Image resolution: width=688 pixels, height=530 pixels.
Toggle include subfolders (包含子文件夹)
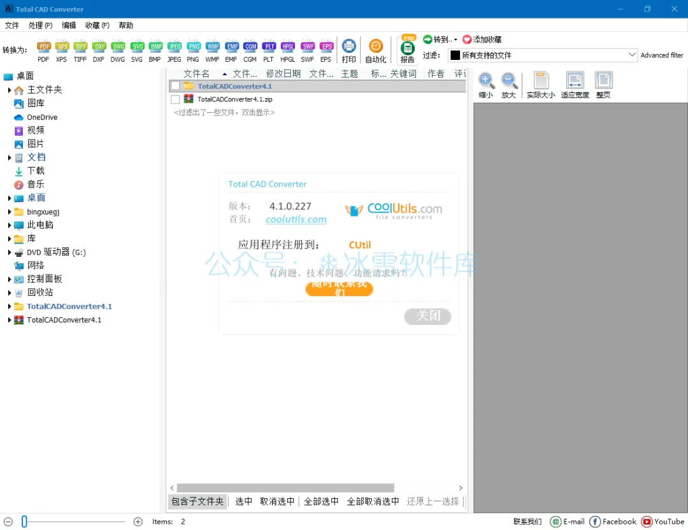click(197, 501)
